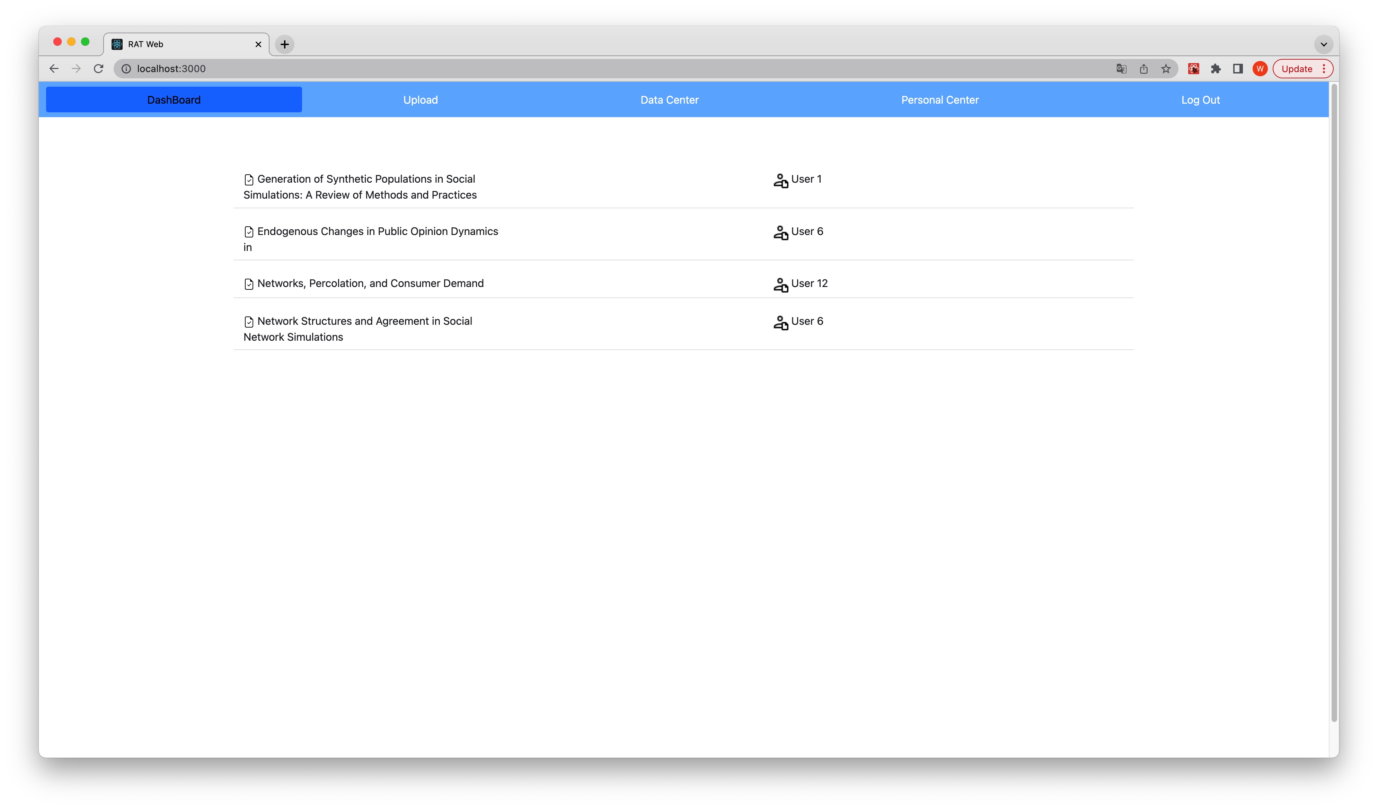
Task: Open the browser Extensions puzzle icon
Action: pyautogui.click(x=1216, y=68)
